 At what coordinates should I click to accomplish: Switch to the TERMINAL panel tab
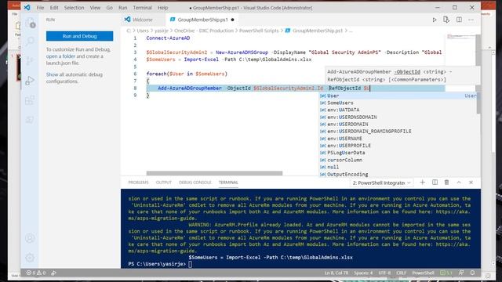[x=228, y=183]
